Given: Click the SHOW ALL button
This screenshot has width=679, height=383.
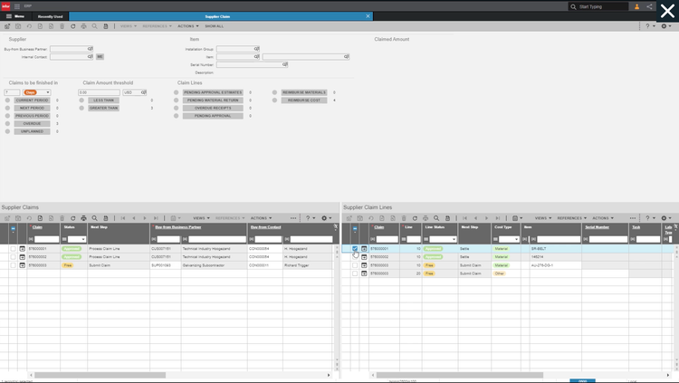Looking at the screenshot, I should (x=215, y=26).
